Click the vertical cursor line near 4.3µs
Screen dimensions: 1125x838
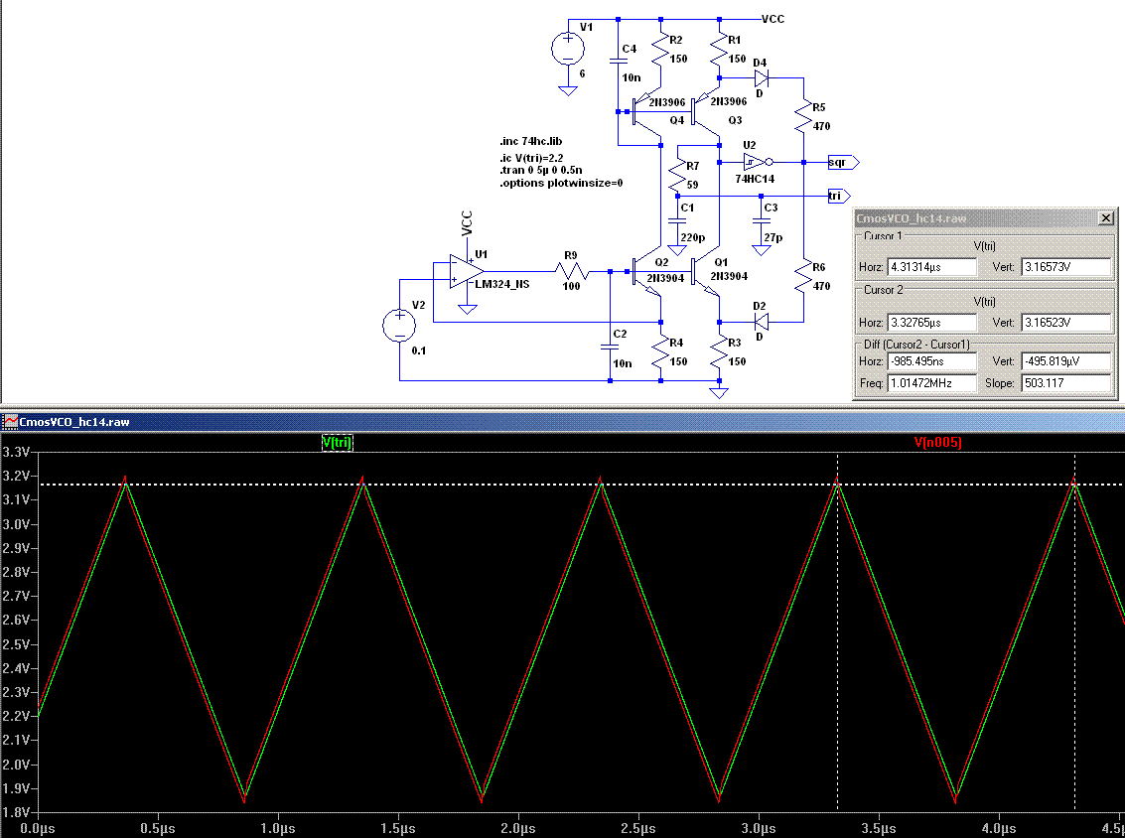pyautogui.click(x=1074, y=631)
